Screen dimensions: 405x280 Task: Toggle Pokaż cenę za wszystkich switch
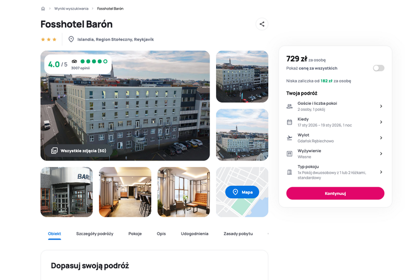[x=378, y=68]
